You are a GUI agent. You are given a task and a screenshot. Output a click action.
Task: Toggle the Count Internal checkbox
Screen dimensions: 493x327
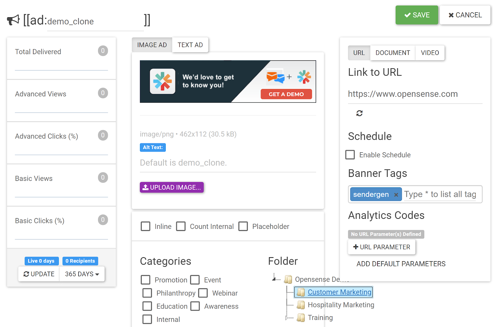tap(181, 226)
